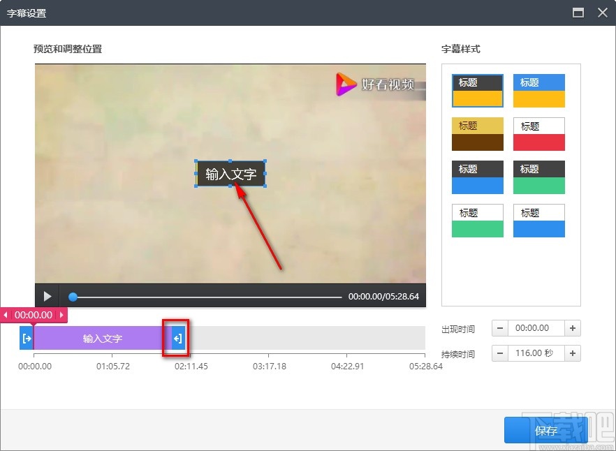Click the 01:05.72 timeline ruler label
Image resolution: width=616 pixels, height=451 pixels.
(112, 366)
